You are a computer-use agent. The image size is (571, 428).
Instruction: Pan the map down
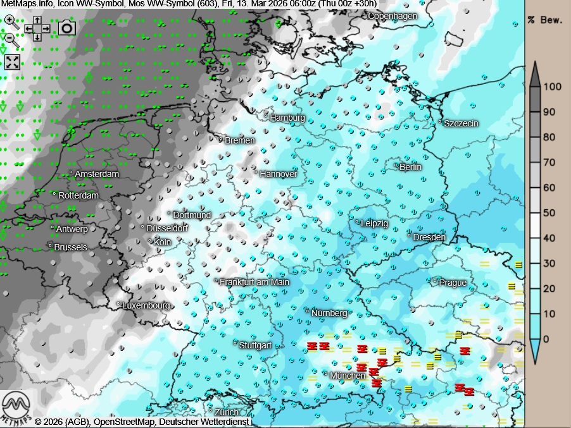37,37
